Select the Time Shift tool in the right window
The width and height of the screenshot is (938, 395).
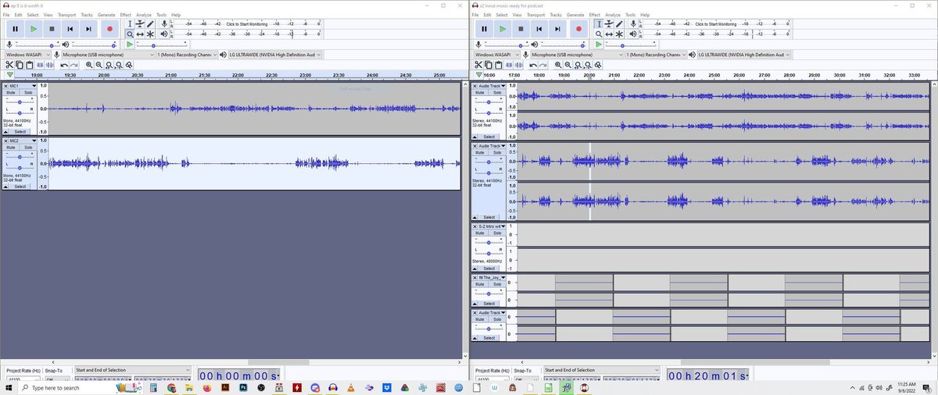[x=608, y=34]
